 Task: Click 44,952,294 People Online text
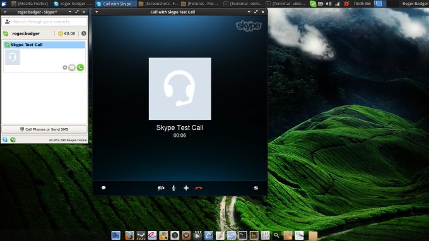coord(68,140)
